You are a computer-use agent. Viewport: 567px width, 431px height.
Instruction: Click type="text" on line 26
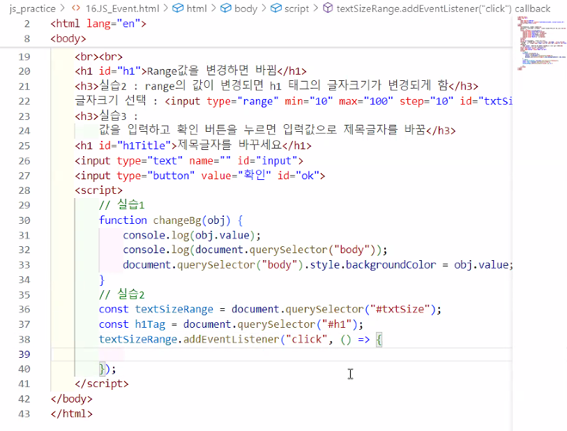(x=150, y=161)
